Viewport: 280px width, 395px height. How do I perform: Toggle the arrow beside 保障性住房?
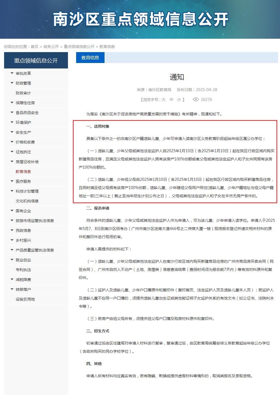[12, 103]
